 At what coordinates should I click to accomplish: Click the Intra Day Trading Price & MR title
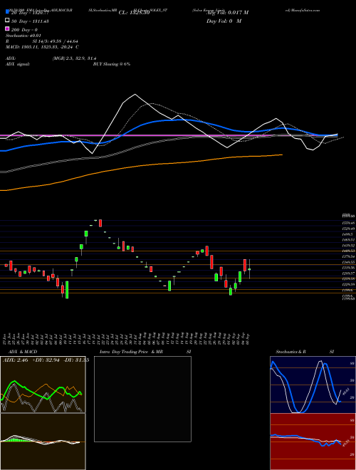coord(131,352)
